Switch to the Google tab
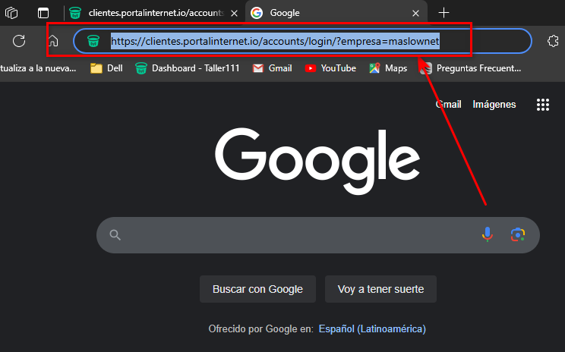This screenshot has width=565, height=352. click(336, 13)
